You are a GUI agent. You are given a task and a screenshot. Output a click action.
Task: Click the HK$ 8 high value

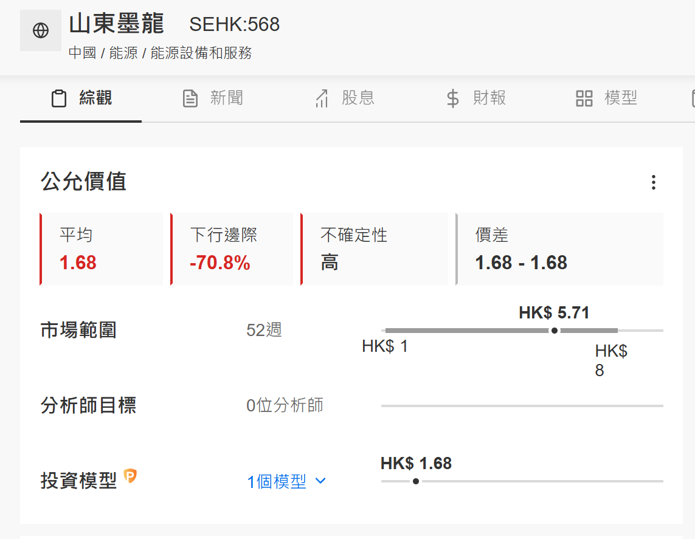[x=611, y=360]
